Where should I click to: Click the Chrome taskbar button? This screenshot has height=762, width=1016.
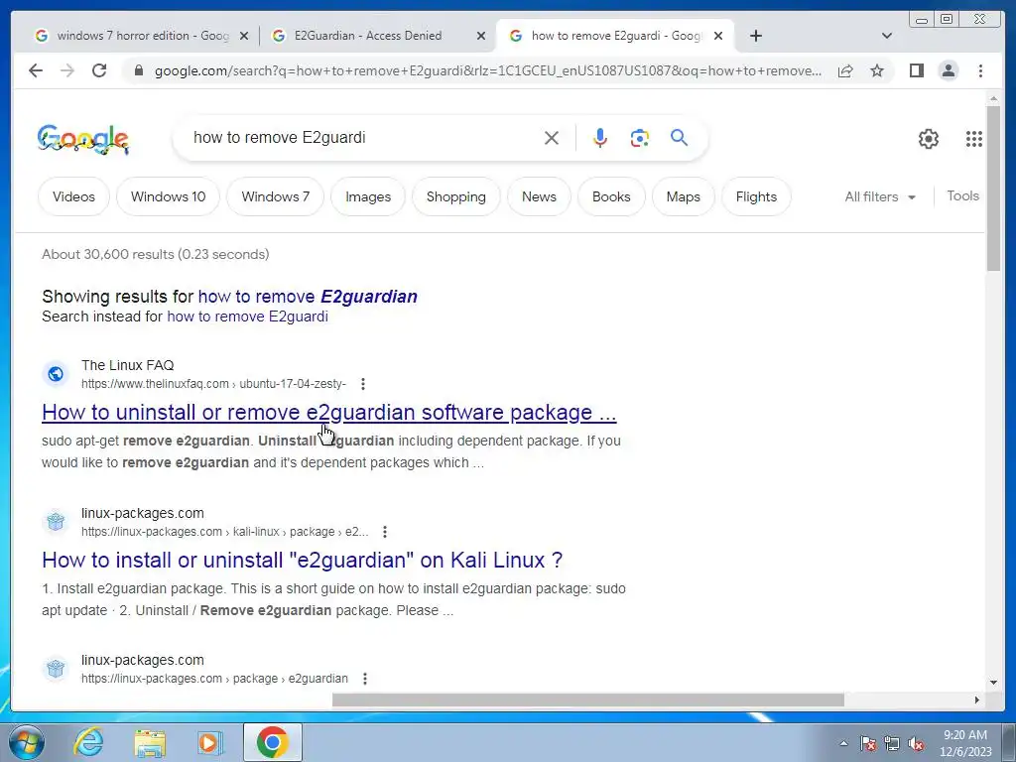coord(273,742)
